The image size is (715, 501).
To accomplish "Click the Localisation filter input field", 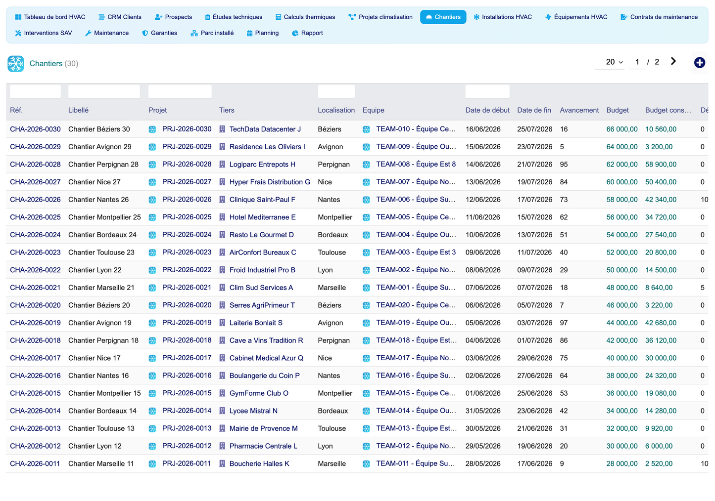I will point(336,91).
